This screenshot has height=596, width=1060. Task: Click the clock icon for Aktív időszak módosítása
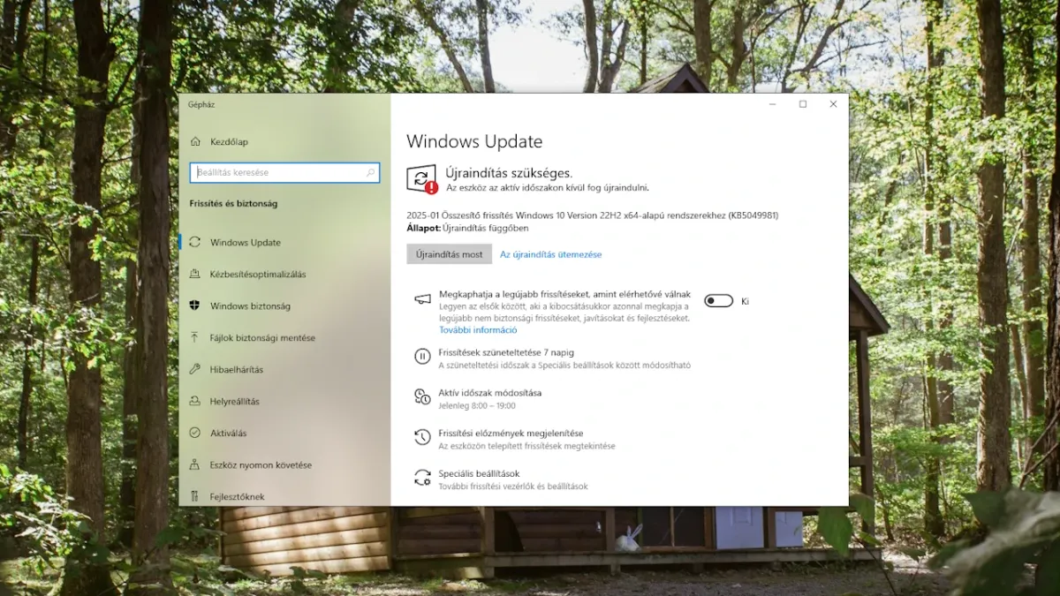click(x=422, y=397)
